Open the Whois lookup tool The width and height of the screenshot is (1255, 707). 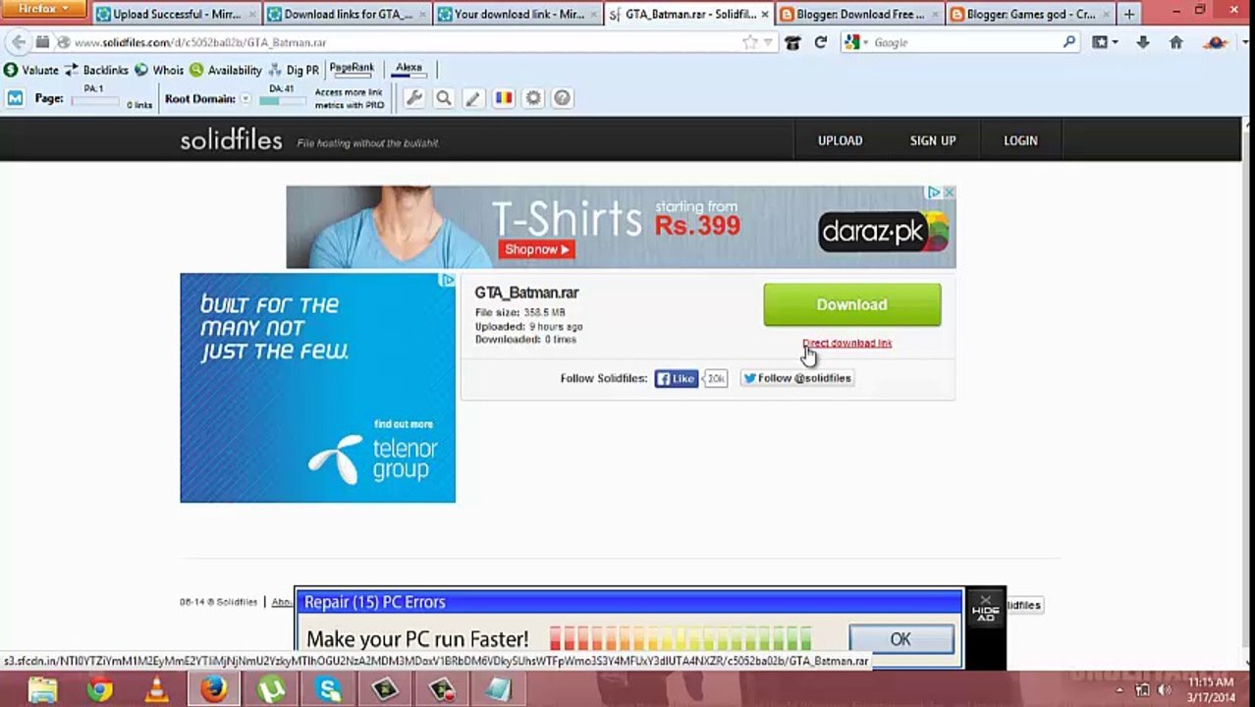[x=159, y=70]
